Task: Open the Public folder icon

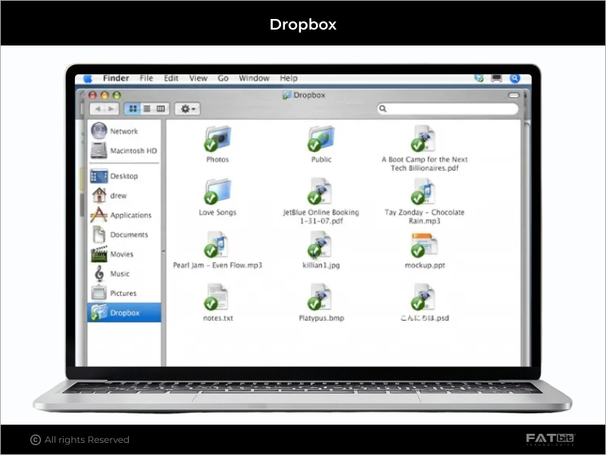Action: pyautogui.click(x=321, y=139)
